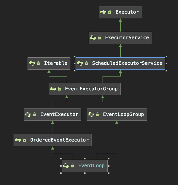Select the EventLoop node label
178x185 pixels.
[91, 166]
